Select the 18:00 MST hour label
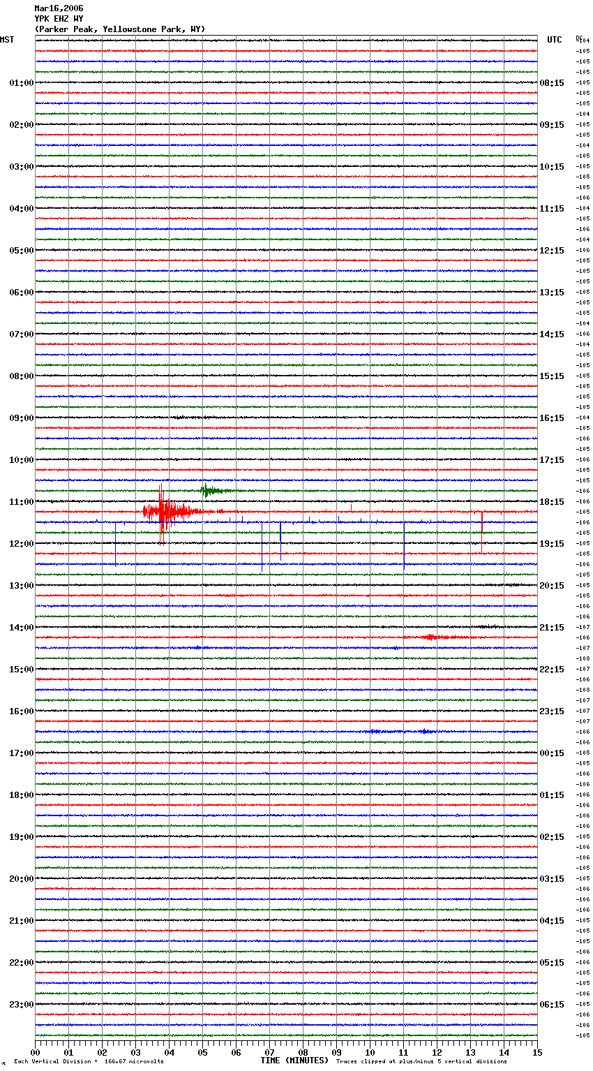This screenshot has width=593, height=1071. 21,795
